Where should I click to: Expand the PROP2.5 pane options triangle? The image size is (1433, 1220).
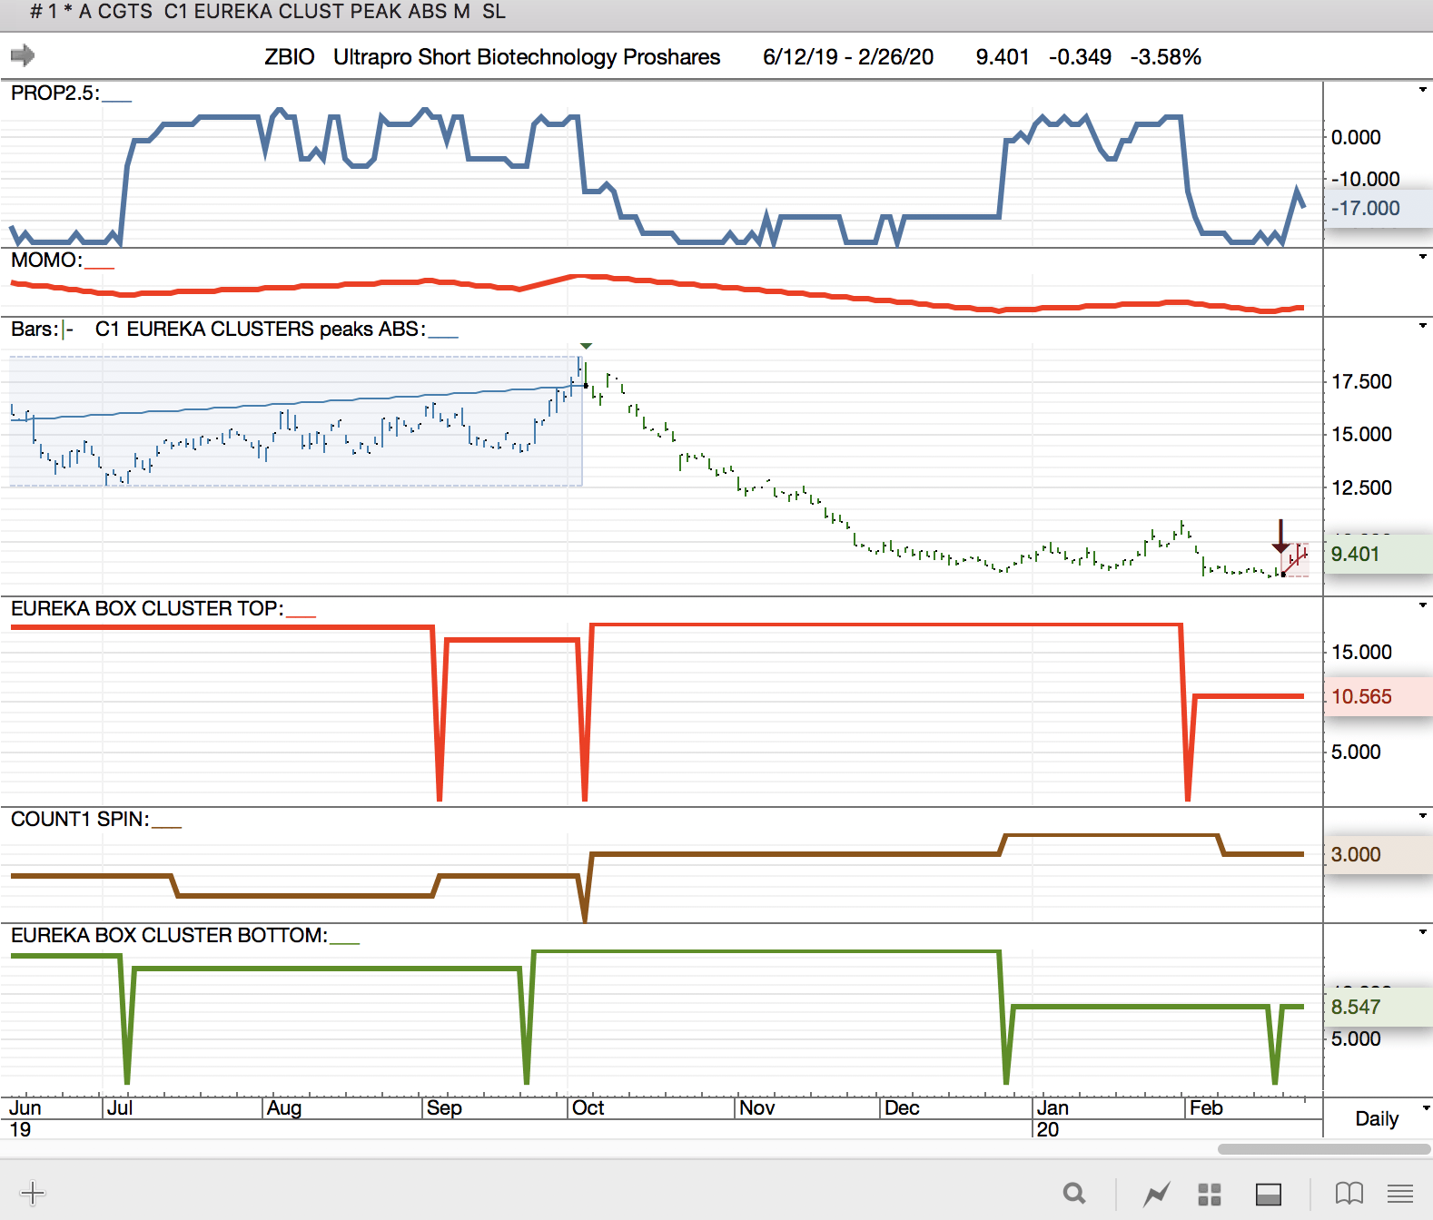point(1422,90)
